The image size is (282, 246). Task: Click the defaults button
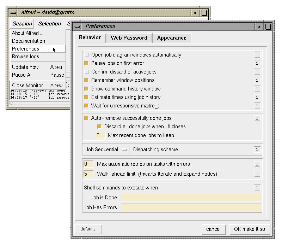(88, 229)
